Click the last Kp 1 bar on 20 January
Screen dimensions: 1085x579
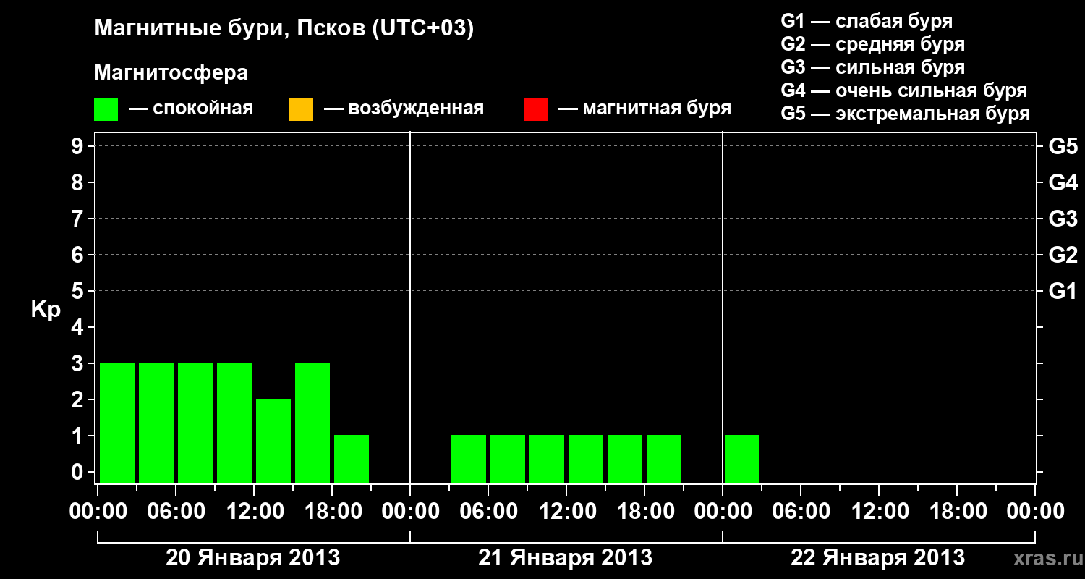coord(352,459)
